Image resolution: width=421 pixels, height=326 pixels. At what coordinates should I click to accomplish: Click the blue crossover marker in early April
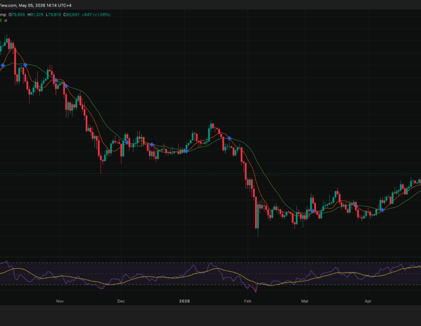point(382,210)
